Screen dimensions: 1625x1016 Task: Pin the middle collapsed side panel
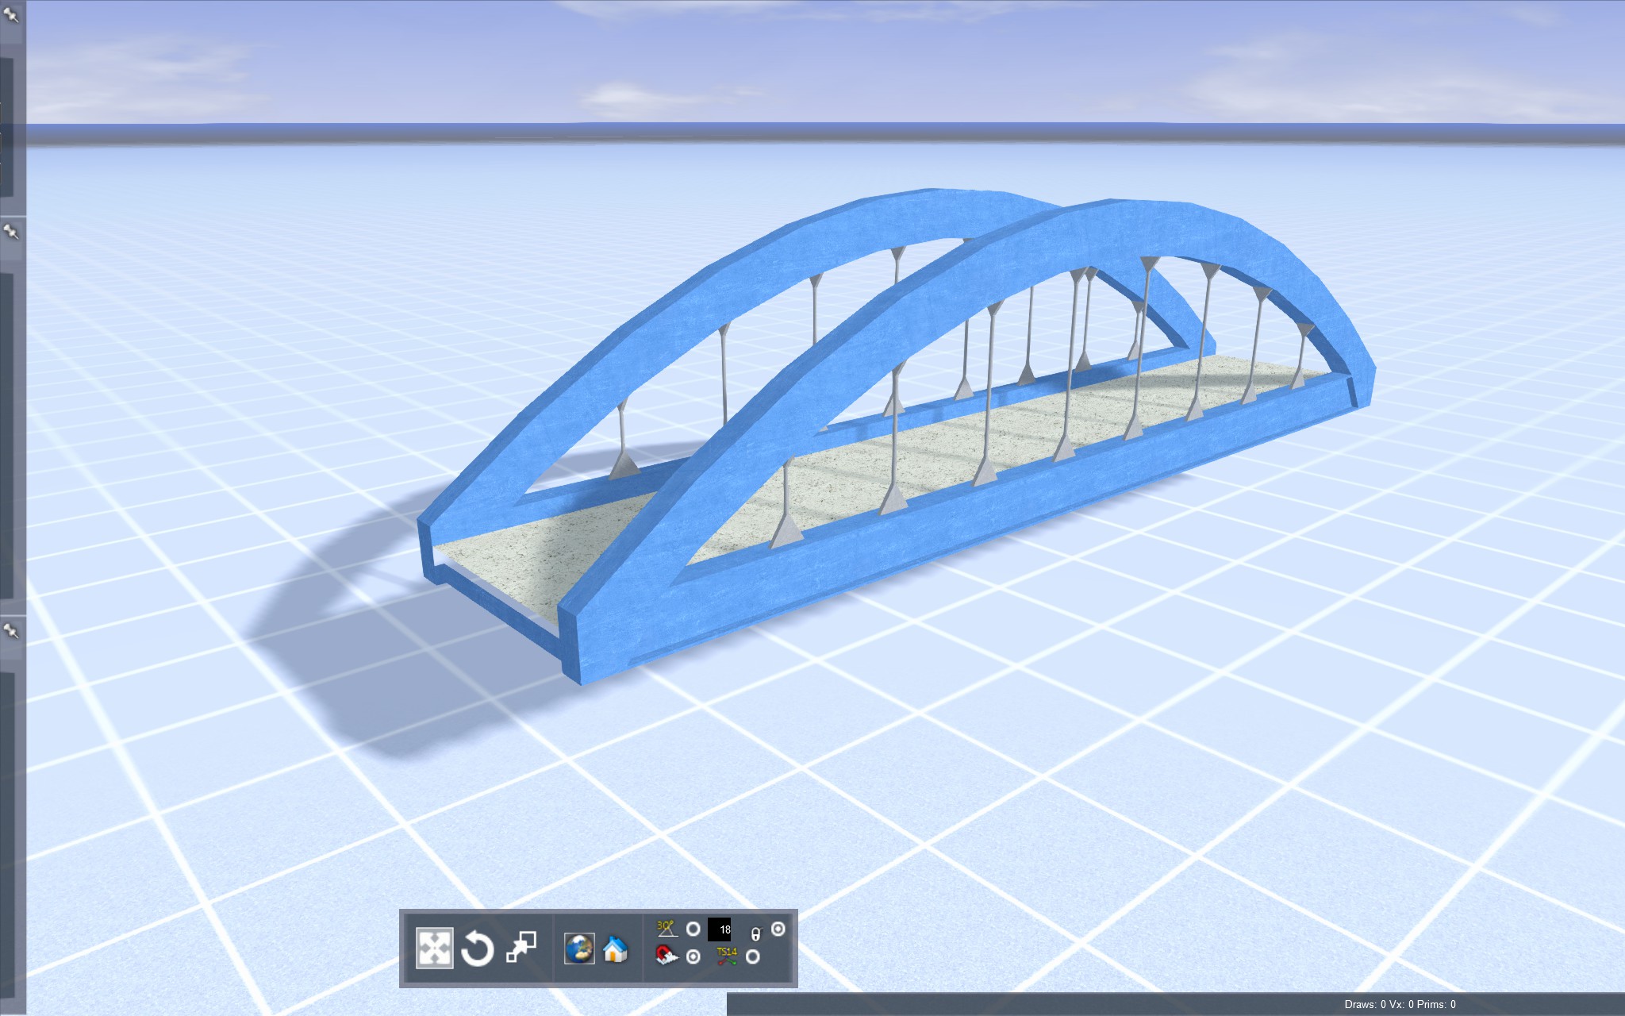click(x=11, y=232)
